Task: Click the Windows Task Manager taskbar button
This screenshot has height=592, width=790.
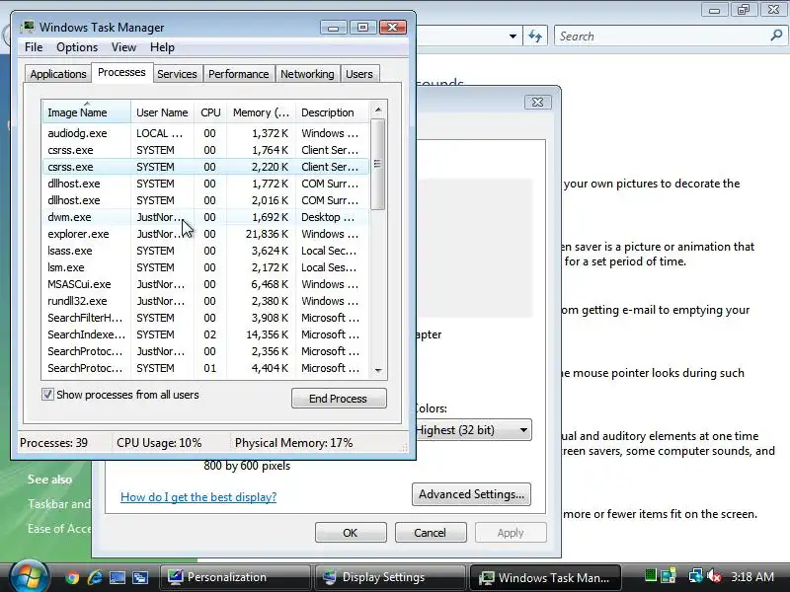Action: coord(545,577)
